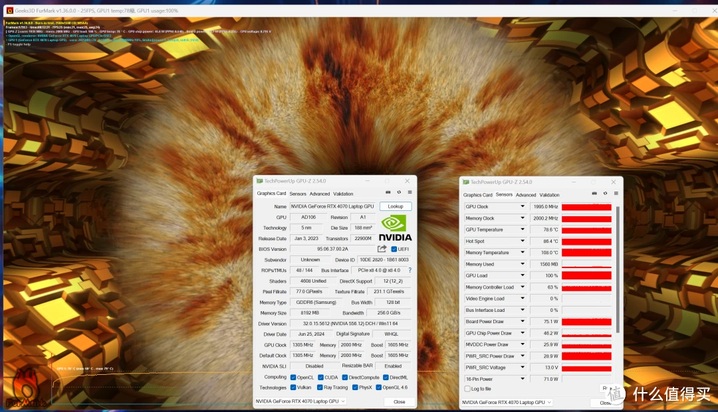Screen dimensions: 718x412
Task: Click the BIOS share/export arrow icon
Action: pos(382,249)
